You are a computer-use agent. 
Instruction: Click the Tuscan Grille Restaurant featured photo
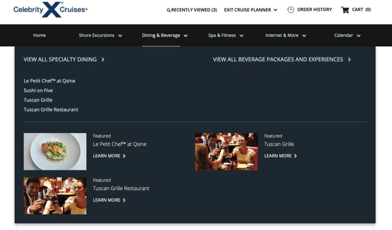(x=55, y=196)
